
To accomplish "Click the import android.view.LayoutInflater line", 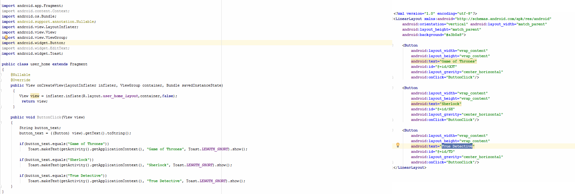I will pyautogui.click(x=40, y=27).
